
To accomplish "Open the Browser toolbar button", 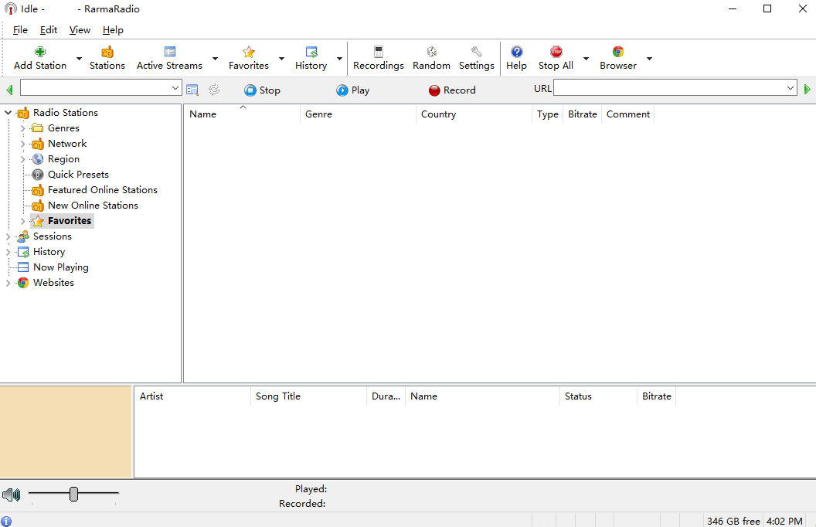I will click(x=618, y=58).
